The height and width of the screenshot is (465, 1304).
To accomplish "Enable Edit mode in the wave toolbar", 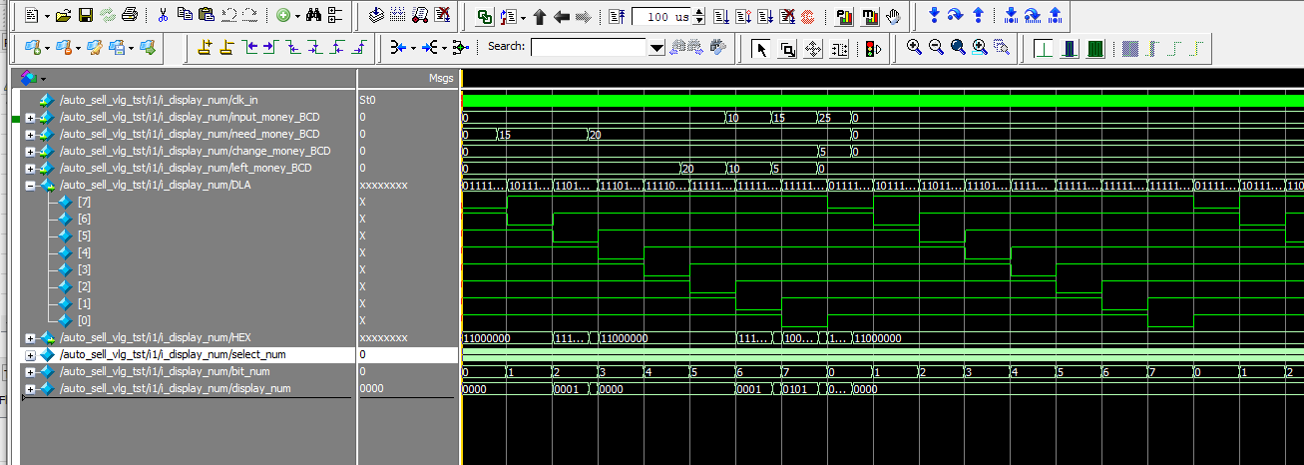I will (840, 48).
